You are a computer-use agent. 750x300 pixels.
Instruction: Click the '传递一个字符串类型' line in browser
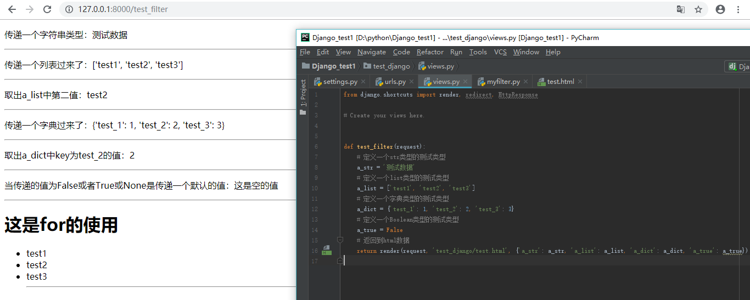(66, 35)
